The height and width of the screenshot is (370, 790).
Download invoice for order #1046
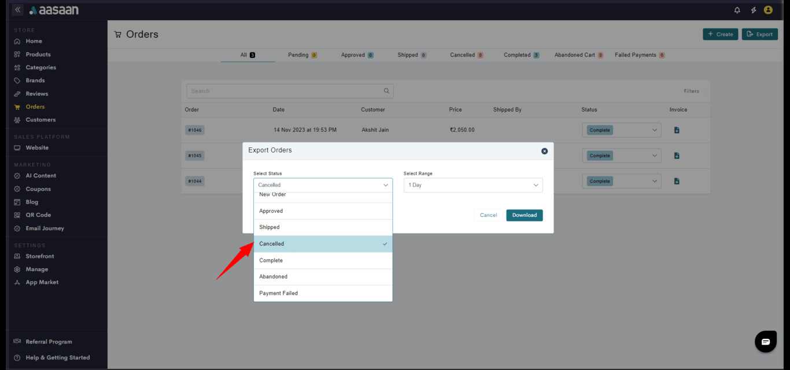tap(677, 130)
